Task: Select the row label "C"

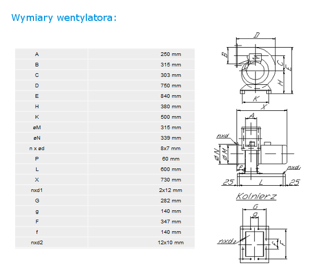Action: [x=37, y=75]
